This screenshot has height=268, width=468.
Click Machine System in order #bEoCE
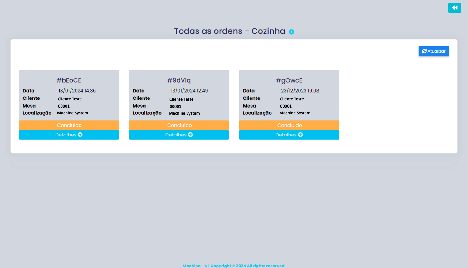point(73,113)
